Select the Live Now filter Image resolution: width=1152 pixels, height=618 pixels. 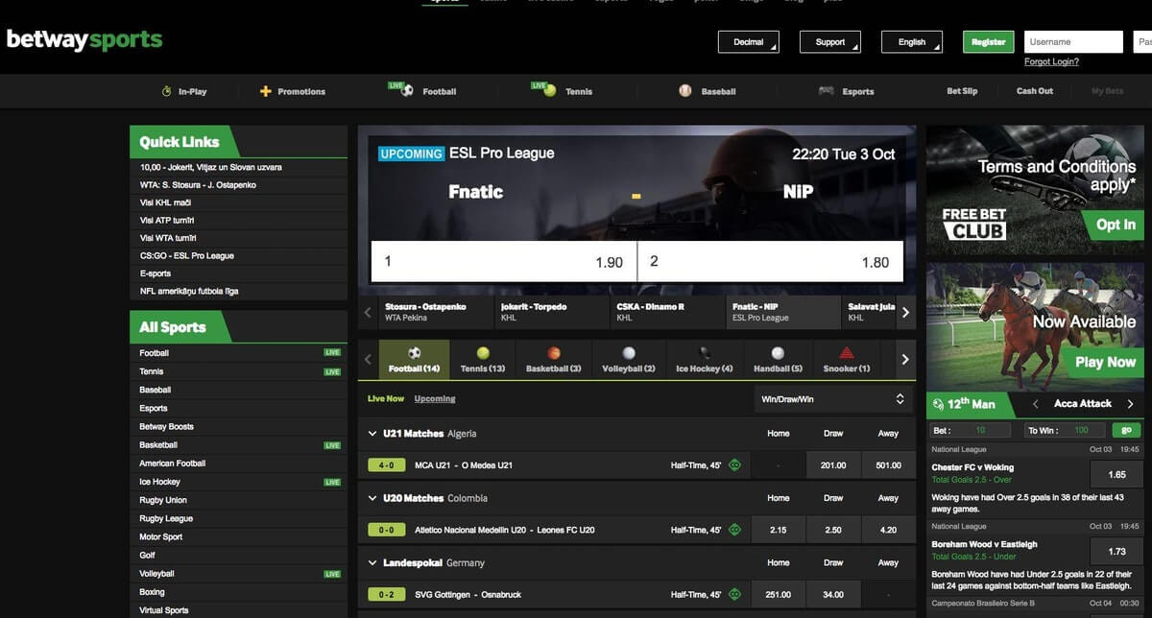(x=386, y=398)
